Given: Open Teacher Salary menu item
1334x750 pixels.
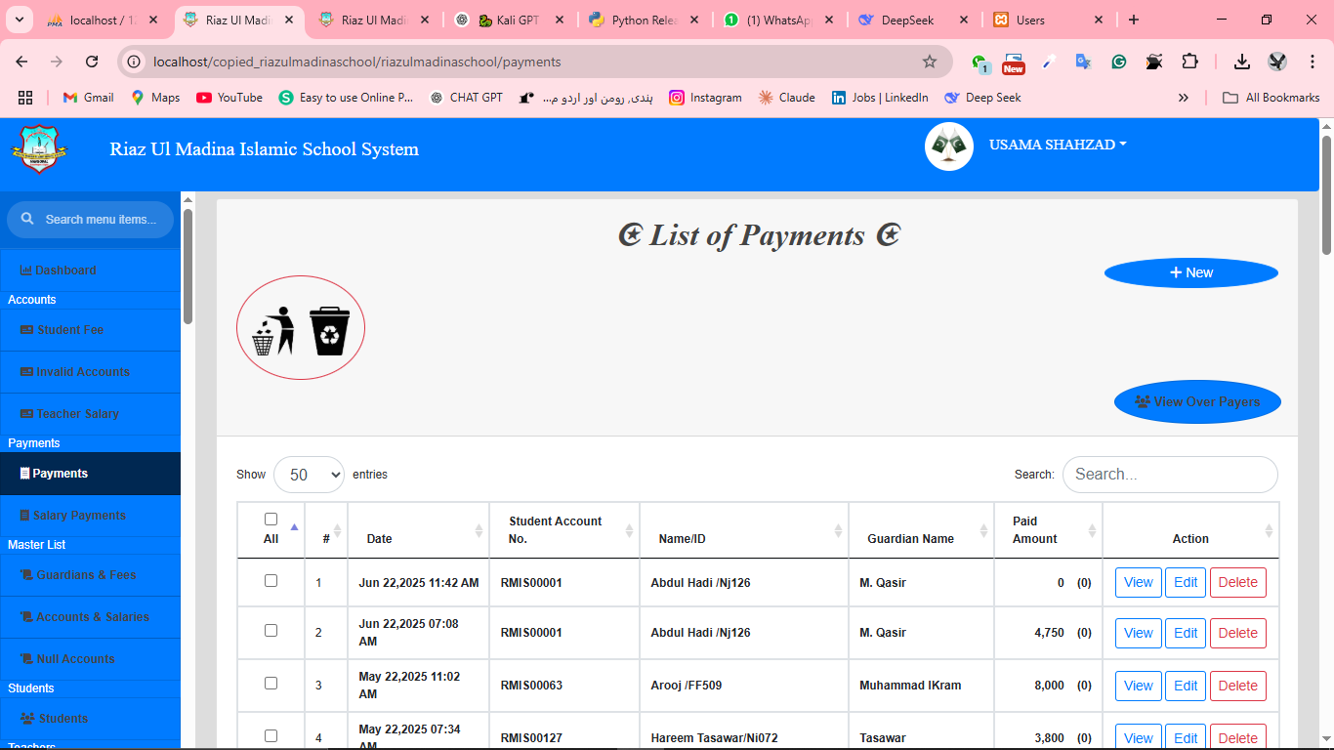Looking at the screenshot, I should [90, 414].
